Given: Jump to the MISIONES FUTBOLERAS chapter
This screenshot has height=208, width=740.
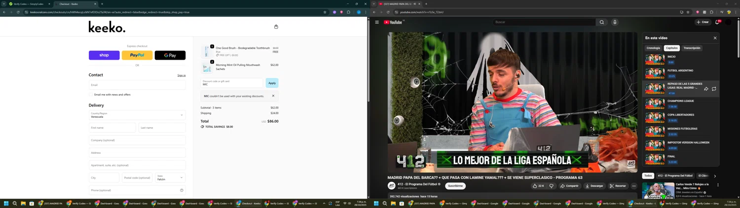Looking at the screenshot, I should click(x=681, y=131).
